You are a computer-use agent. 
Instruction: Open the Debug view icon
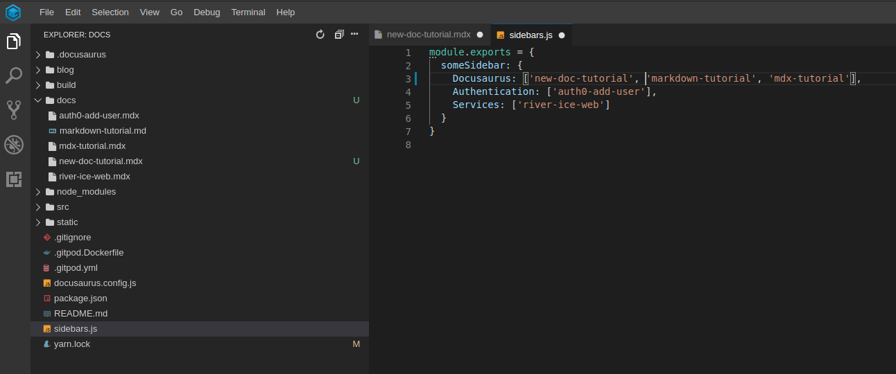pos(14,145)
